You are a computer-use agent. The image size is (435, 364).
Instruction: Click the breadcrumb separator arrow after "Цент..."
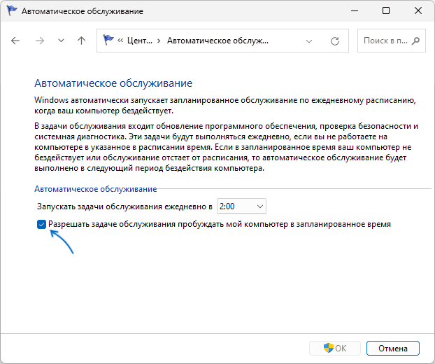[x=159, y=41]
